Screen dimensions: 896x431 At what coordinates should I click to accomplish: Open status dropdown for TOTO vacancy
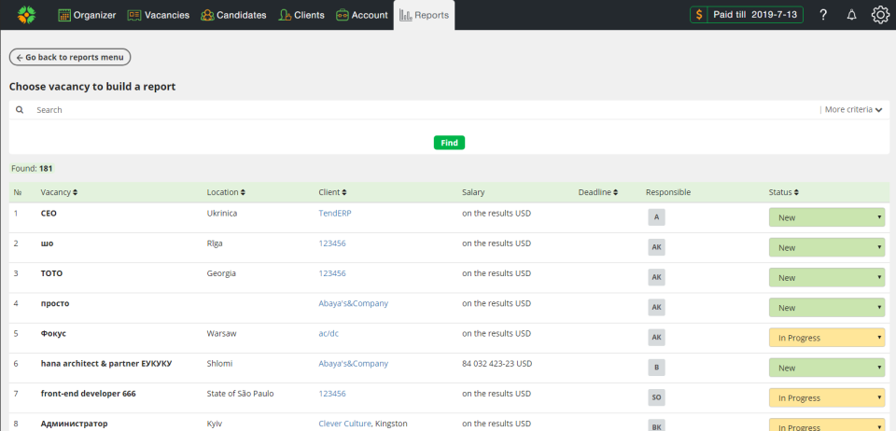[x=827, y=277]
